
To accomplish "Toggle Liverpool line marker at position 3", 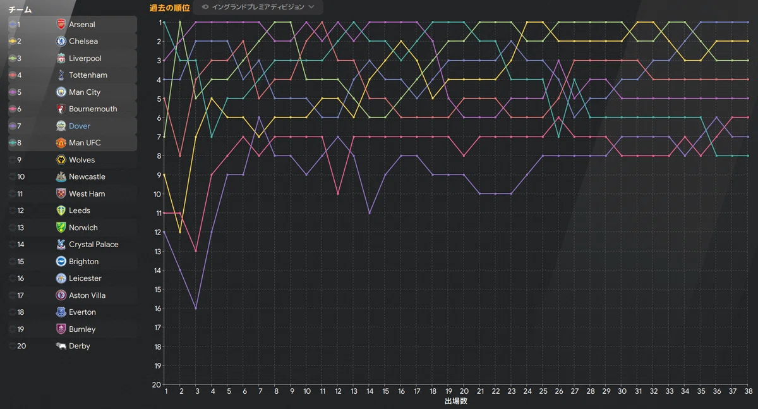I will (x=13, y=58).
